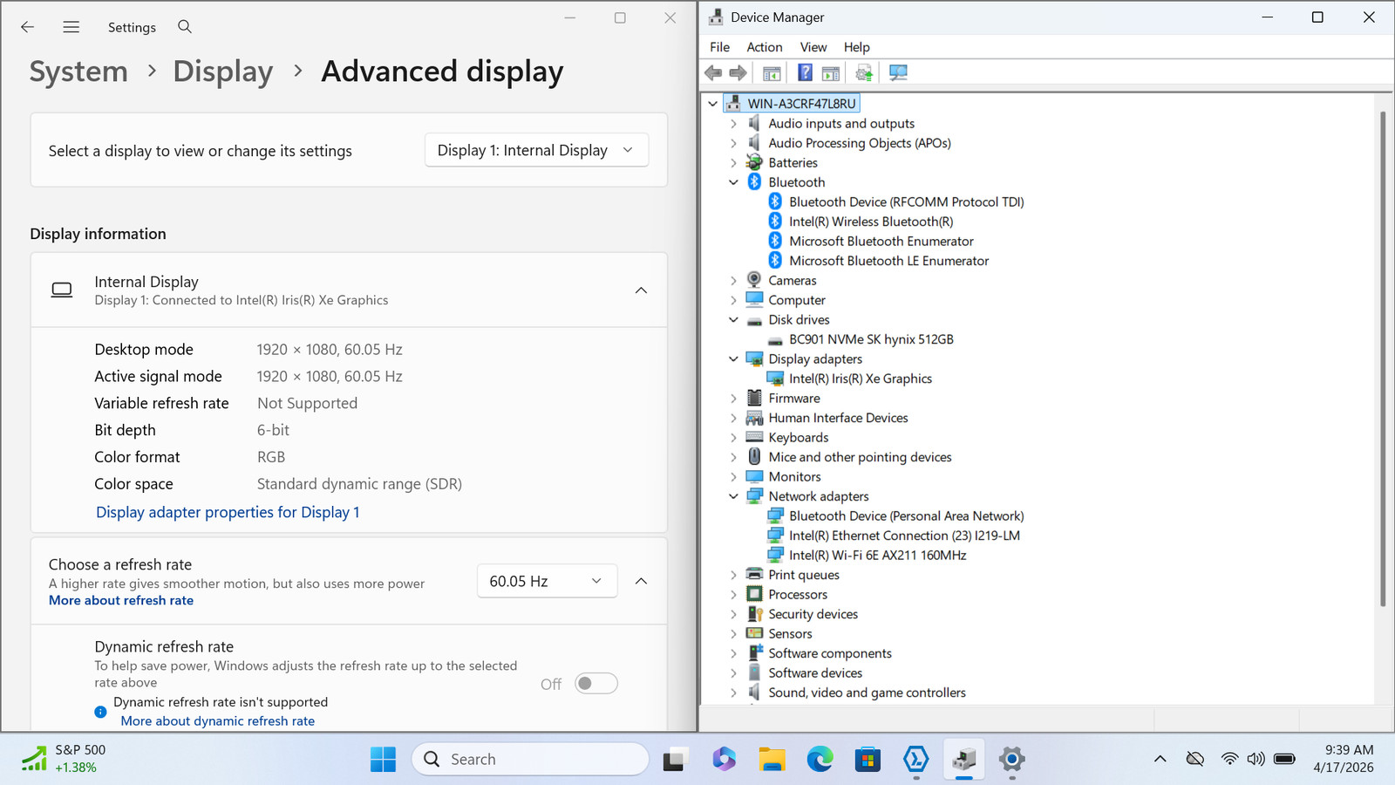Open Display adapter properties for Display 1
1395x785 pixels.
pos(228,512)
